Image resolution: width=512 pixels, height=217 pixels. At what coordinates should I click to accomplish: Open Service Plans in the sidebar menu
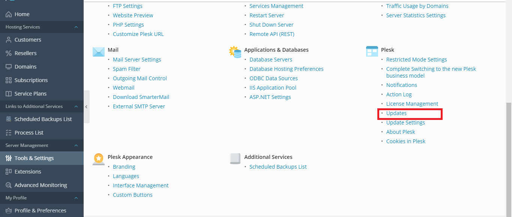42,94
